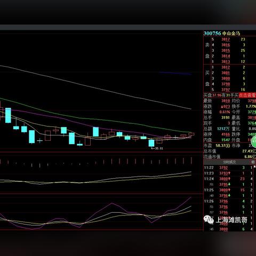Viewport: 256px width, 256px height.
Task: Click the buy-5 price 3797
Action: (x=226, y=90)
